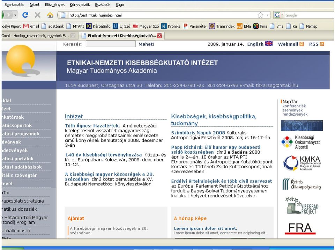
Task: Open the KOMP portal banner image
Action: click(302, 126)
